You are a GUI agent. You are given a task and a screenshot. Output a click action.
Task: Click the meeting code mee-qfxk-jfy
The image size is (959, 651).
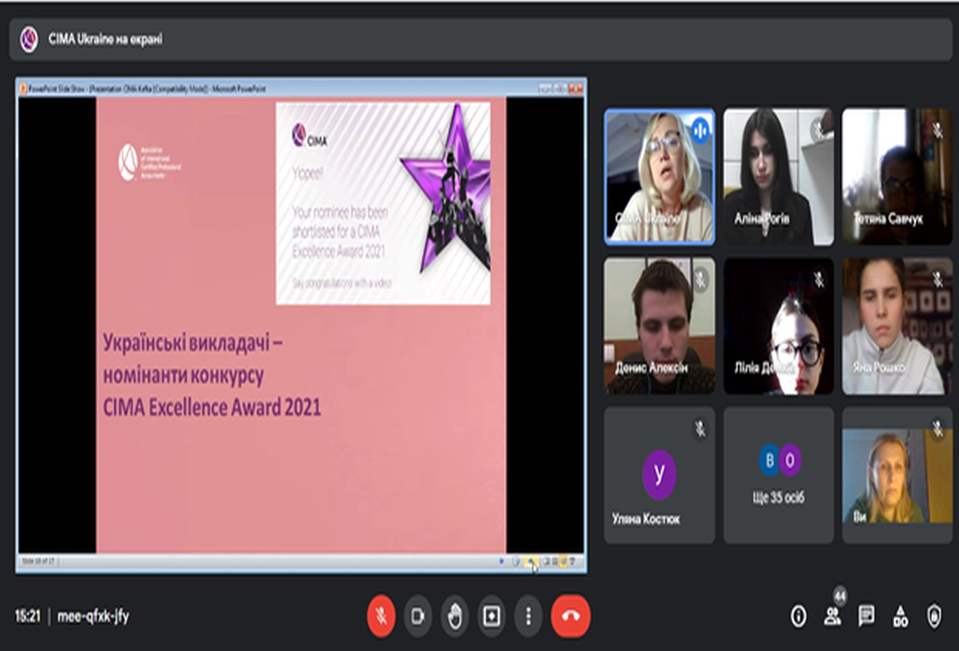(93, 616)
